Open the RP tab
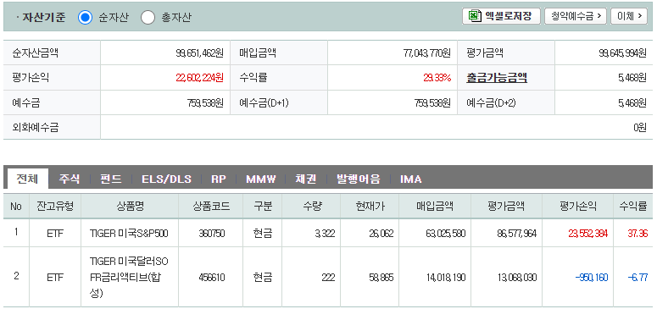The height and width of the screenshot is (309, 657). click(x=219, y=179)
